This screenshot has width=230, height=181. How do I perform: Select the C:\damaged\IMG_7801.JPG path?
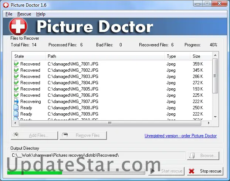coord(73,64)
